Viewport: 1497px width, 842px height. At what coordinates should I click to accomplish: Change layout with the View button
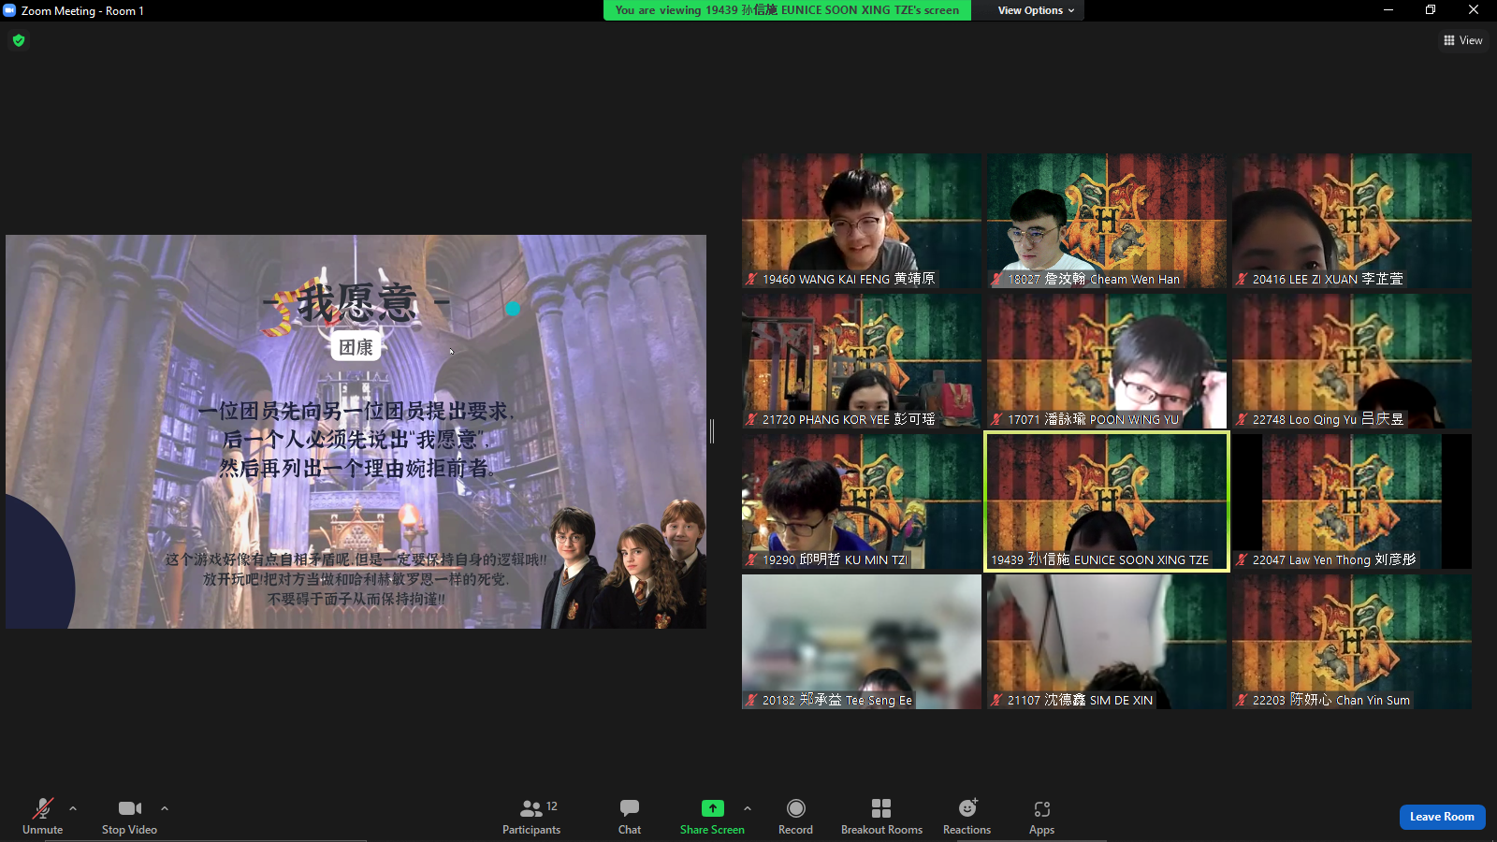pos(1463,40)
